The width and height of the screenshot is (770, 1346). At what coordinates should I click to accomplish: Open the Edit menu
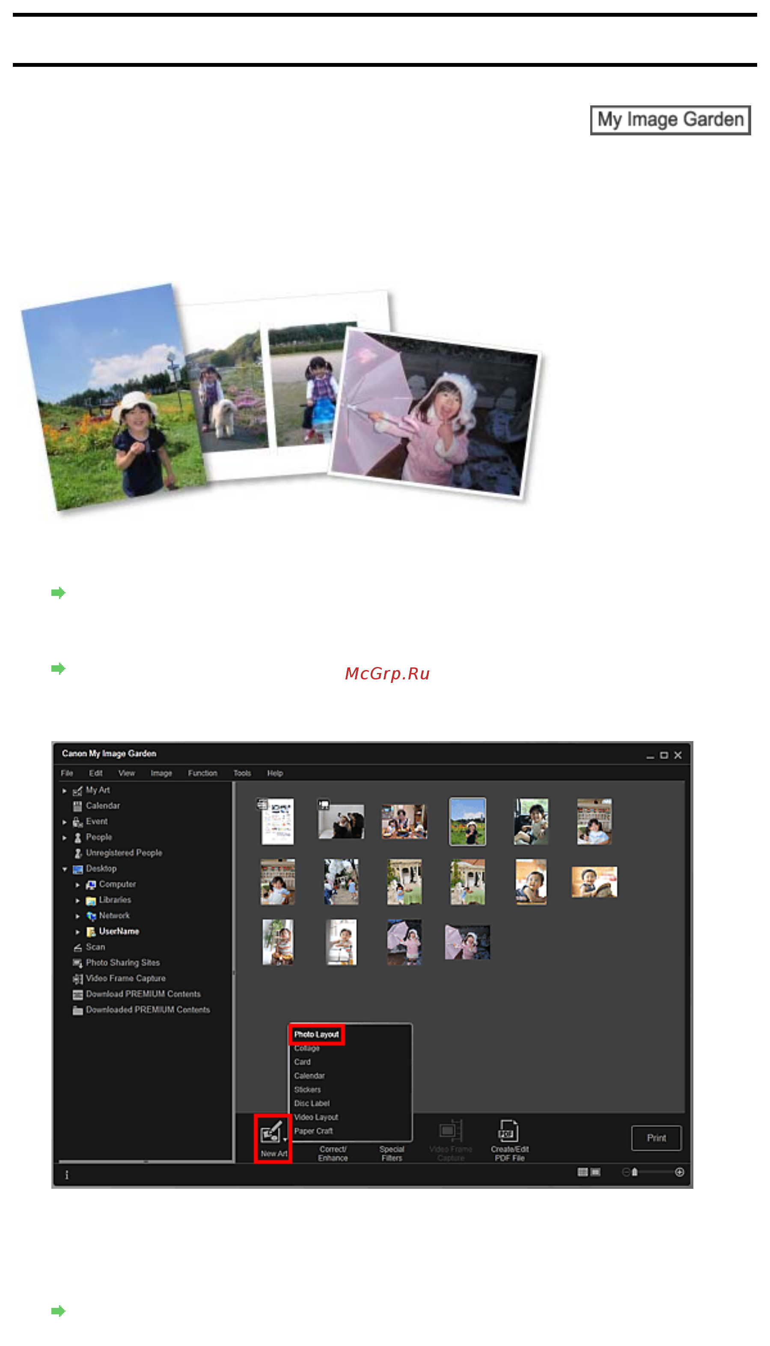tap(96, 773)
